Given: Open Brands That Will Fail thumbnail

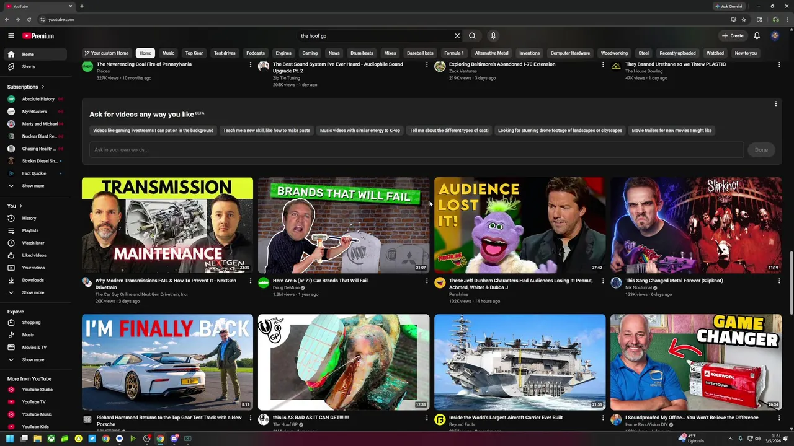Looking at the screenshot, I should (344, 225).
